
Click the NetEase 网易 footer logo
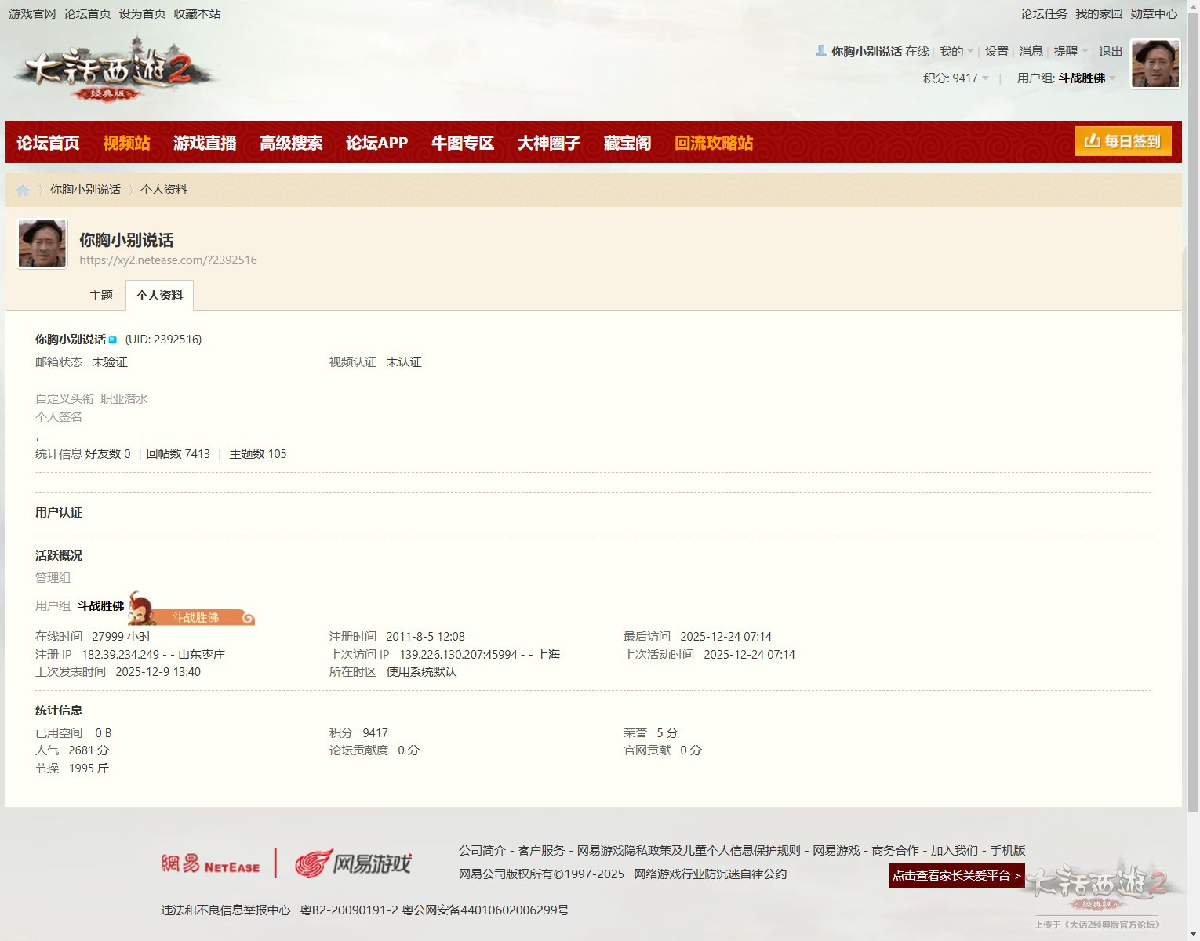click(210, 864)
